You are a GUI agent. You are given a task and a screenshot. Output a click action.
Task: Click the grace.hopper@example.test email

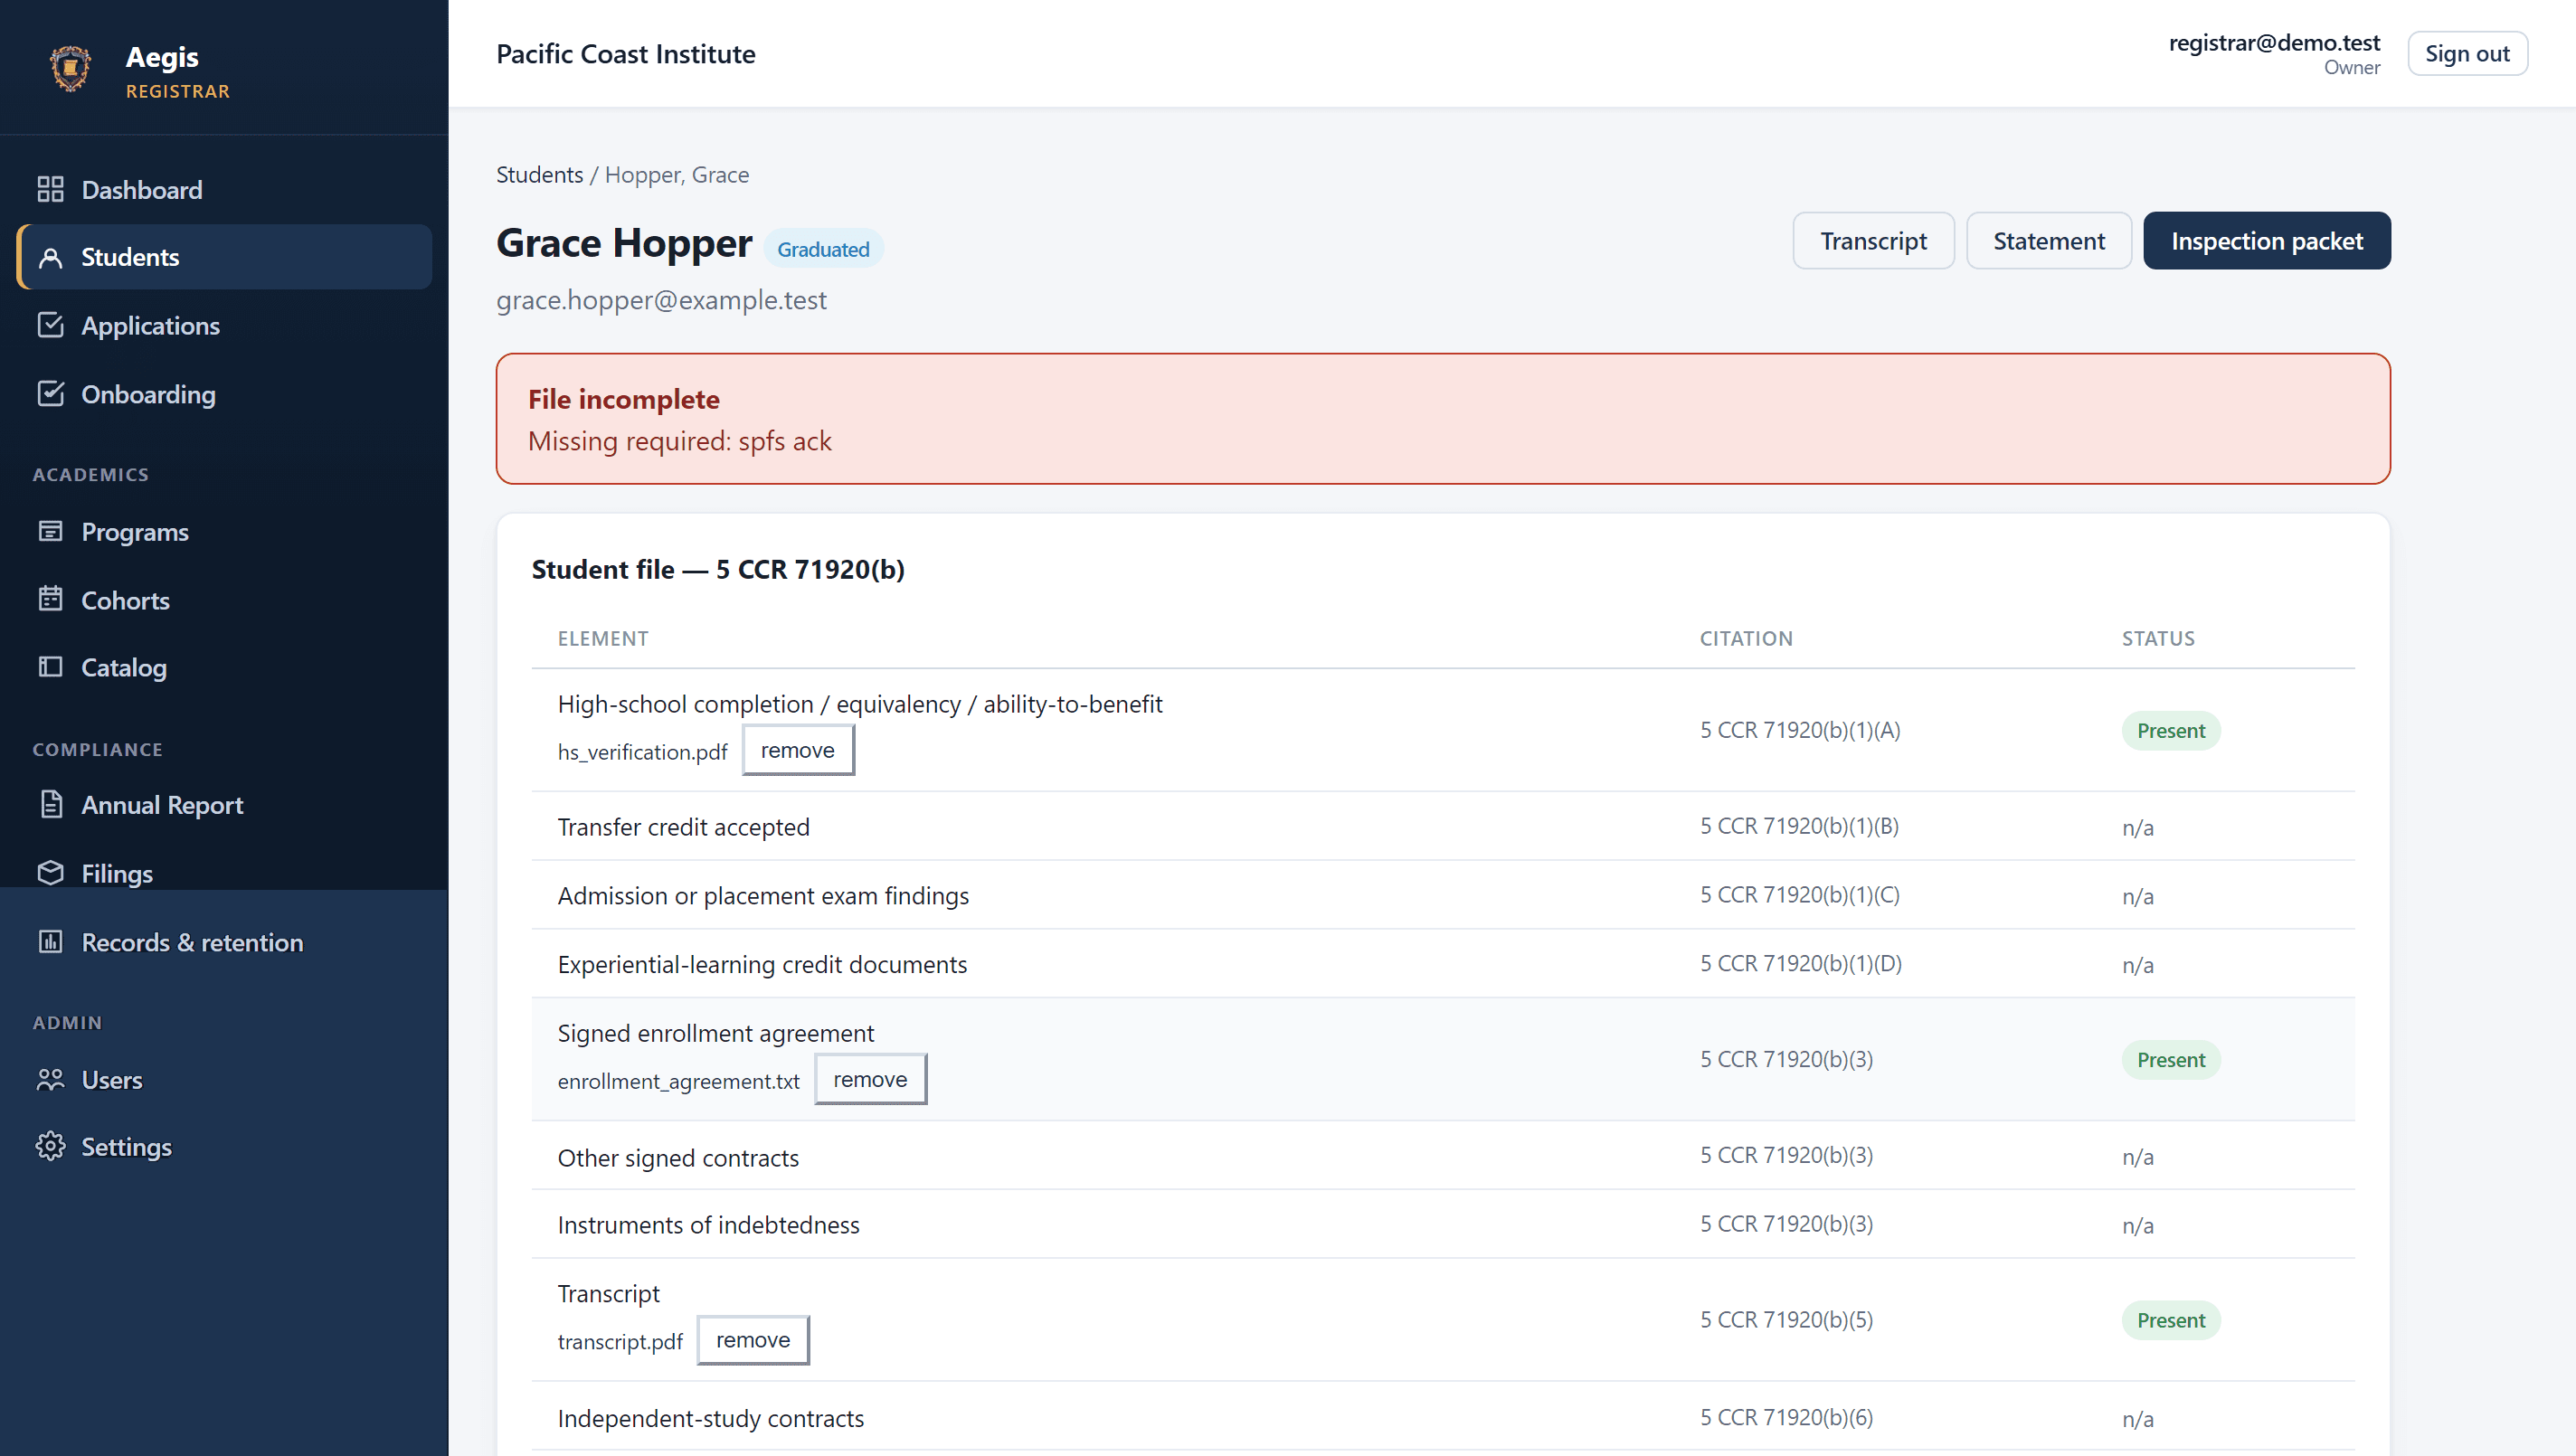pos(661,300)
